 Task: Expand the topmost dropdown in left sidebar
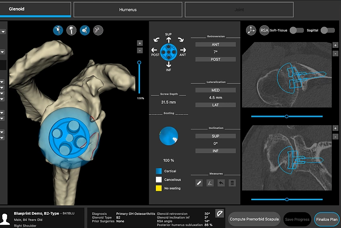[x=3, y=32]
